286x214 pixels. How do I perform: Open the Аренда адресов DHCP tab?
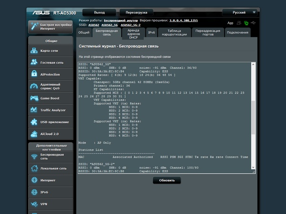(133, 32)
